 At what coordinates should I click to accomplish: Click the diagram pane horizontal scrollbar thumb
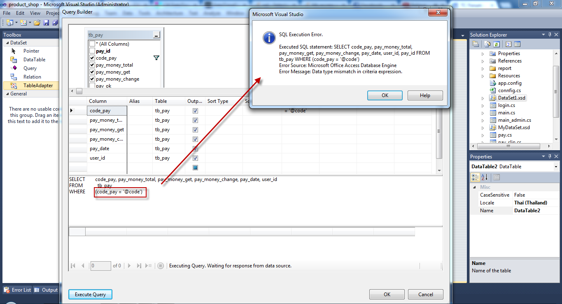(x=79, y=91)
